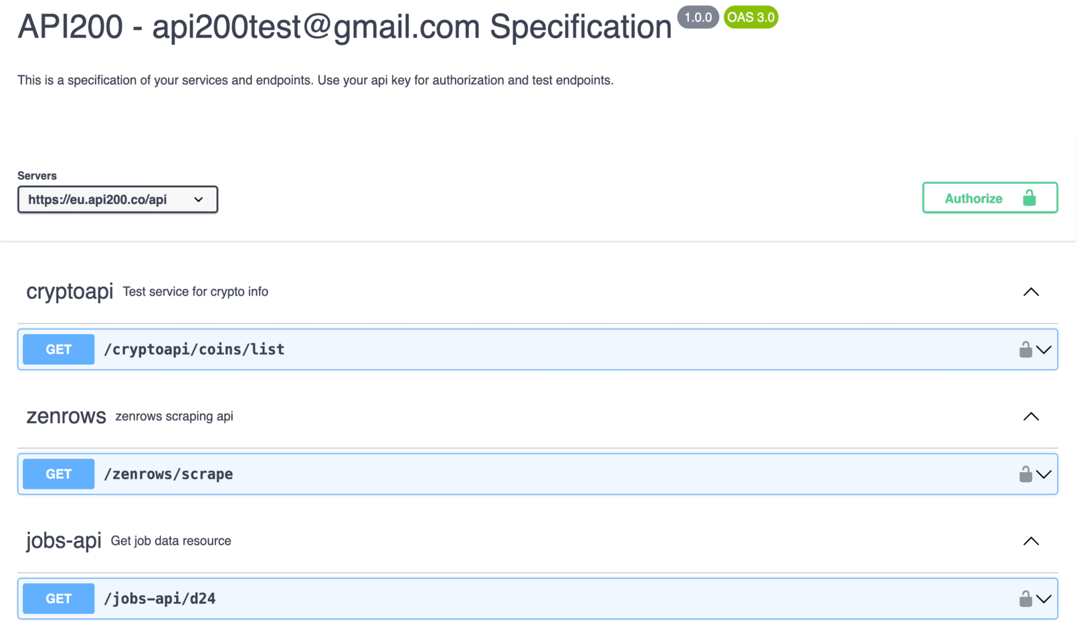Click the green padlock in the Authorize button
1077x642 pixels.
point(1029,198)
